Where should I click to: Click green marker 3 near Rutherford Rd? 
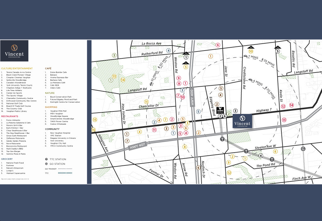tap(114, 55)
